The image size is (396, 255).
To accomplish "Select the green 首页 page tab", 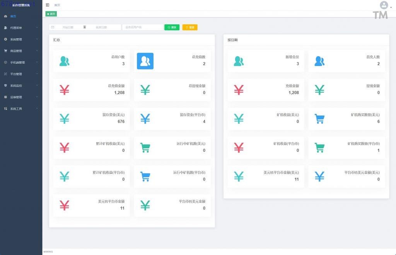I will pos(51,14).
